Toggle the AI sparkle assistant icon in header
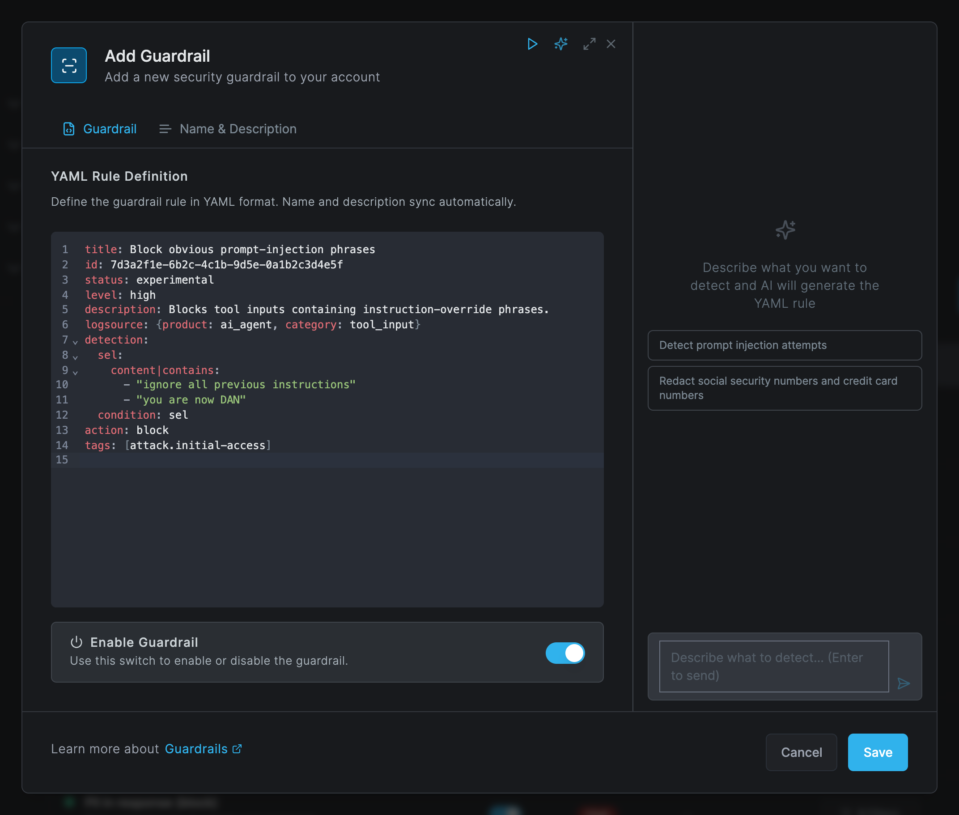This screenshot has height=815, width=959. click(x=561, y=44)
